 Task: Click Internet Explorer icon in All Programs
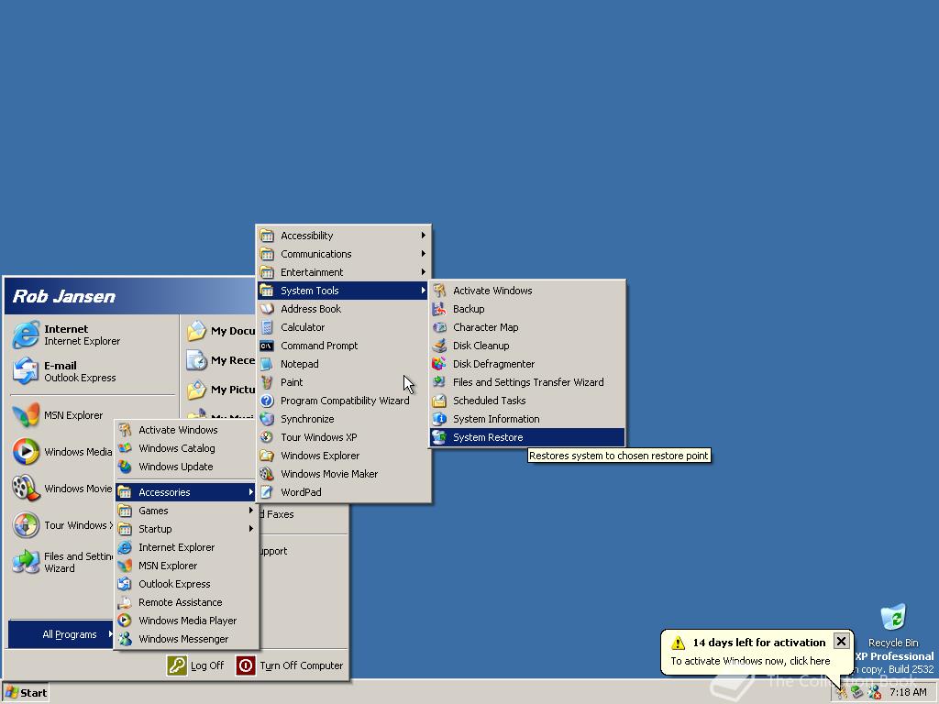pos(125,547)
